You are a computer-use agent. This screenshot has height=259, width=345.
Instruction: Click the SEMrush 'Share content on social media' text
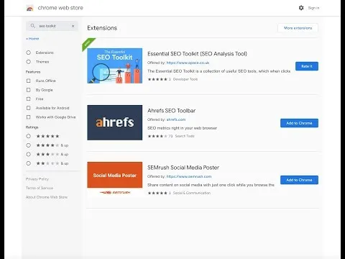point(211,185)
